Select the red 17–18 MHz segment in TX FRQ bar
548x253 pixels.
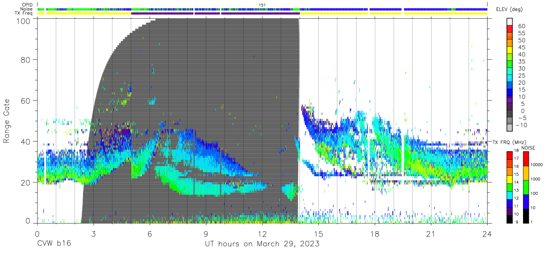click(509, 156)
